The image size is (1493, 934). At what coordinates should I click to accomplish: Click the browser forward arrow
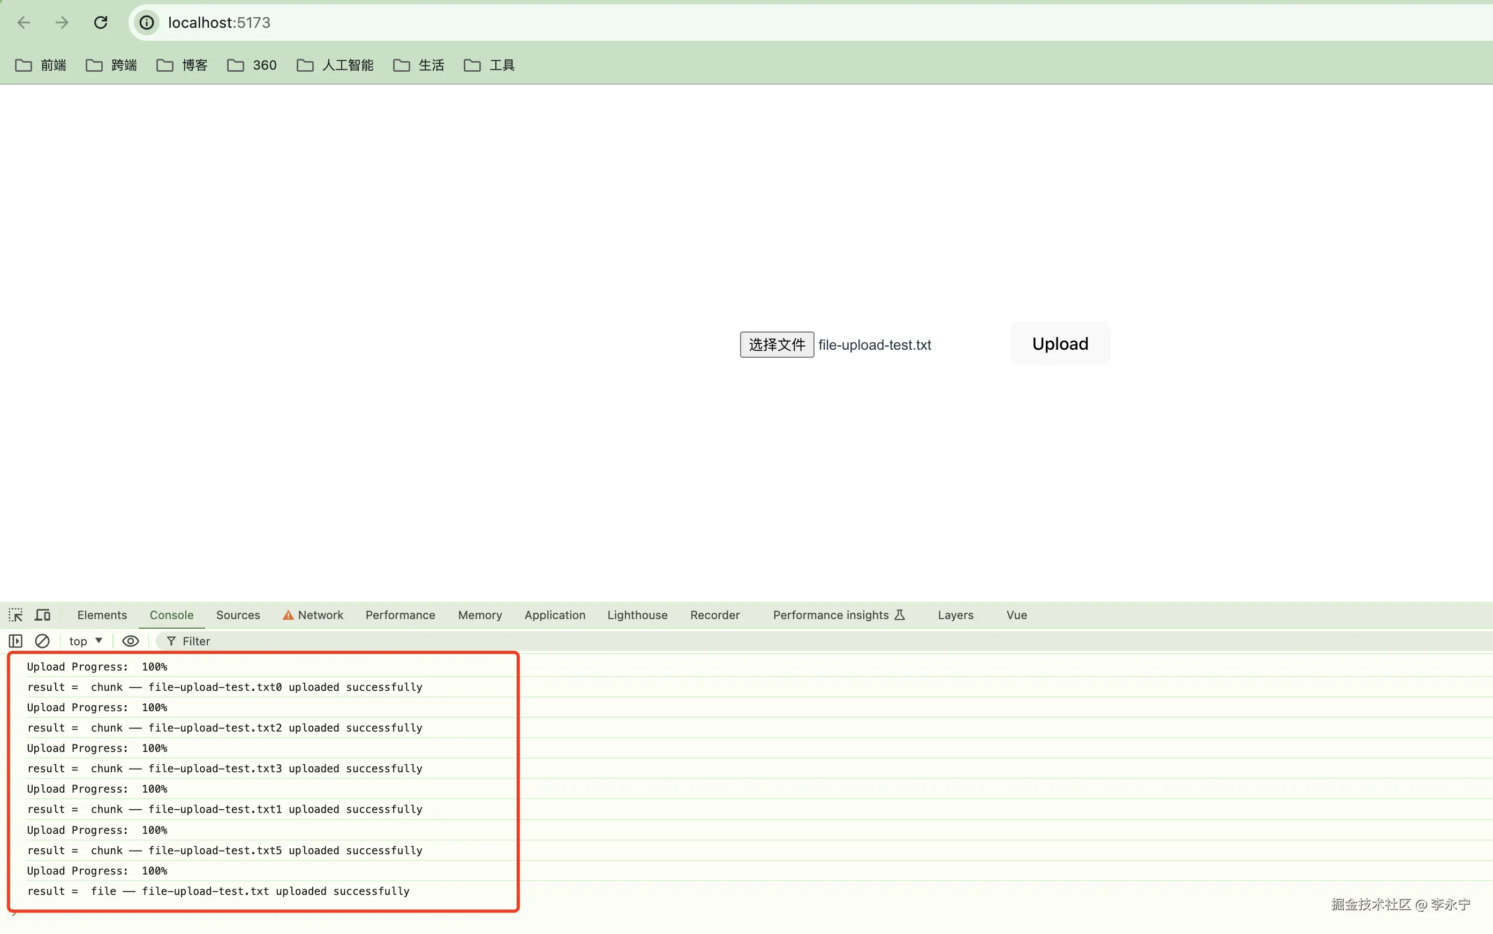tap(62, 23)
